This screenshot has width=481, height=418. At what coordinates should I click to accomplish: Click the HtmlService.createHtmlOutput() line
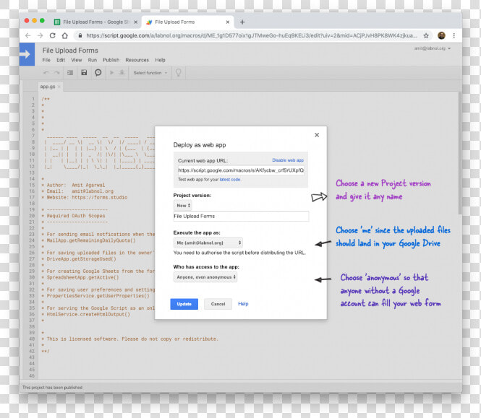(x=86, y=315)
